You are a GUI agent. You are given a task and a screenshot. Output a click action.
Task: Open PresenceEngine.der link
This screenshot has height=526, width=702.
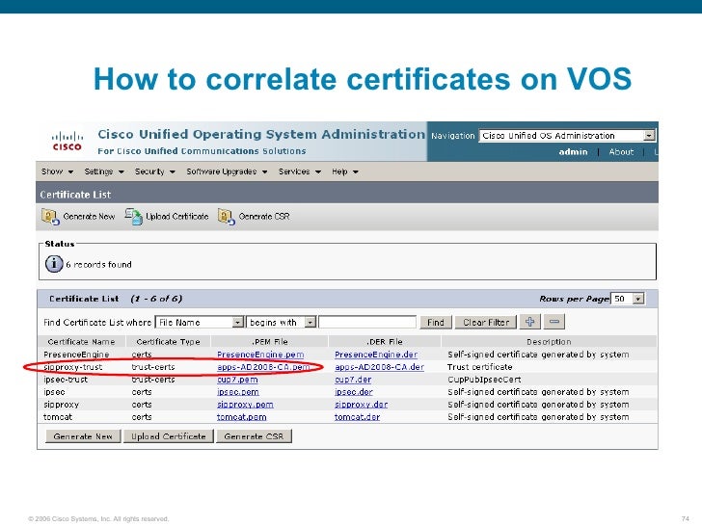pyautogui.click(x=376, y=355)
